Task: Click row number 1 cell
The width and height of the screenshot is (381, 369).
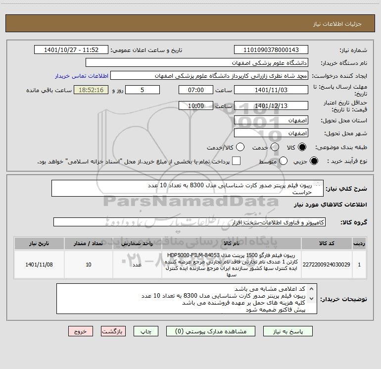Action: pos(359,264)
